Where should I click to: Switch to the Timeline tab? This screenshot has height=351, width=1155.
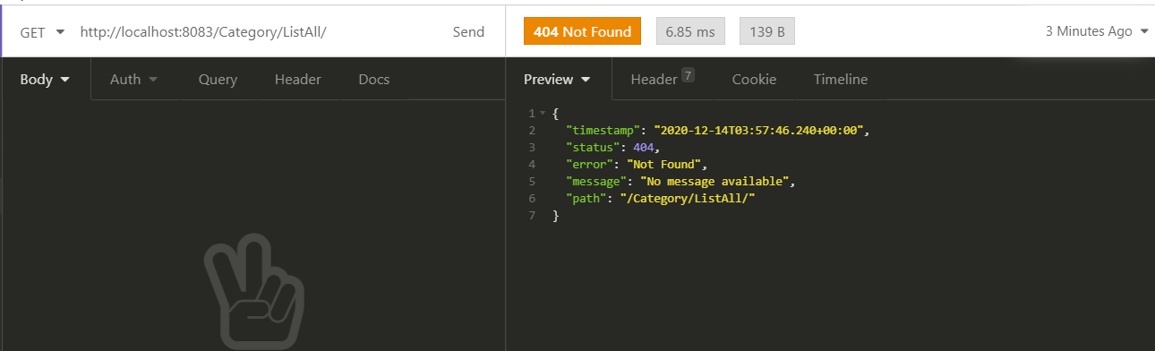840,79
